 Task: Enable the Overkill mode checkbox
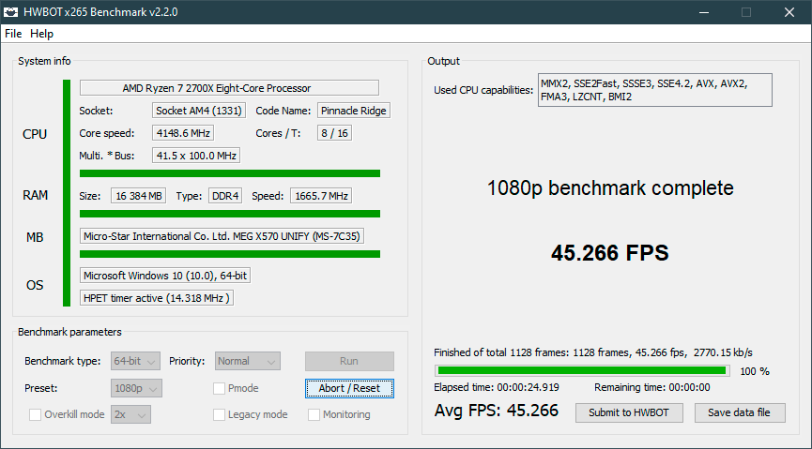36,414
